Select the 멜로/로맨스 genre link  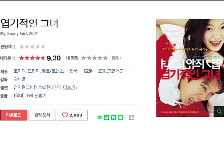(x=52, y=71)
